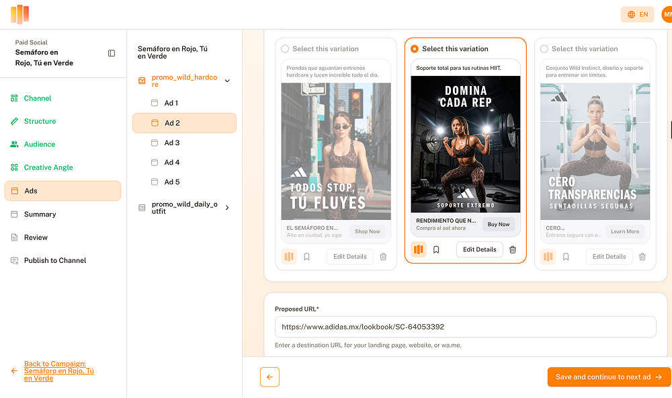Delete the first variation

[383, 257]
